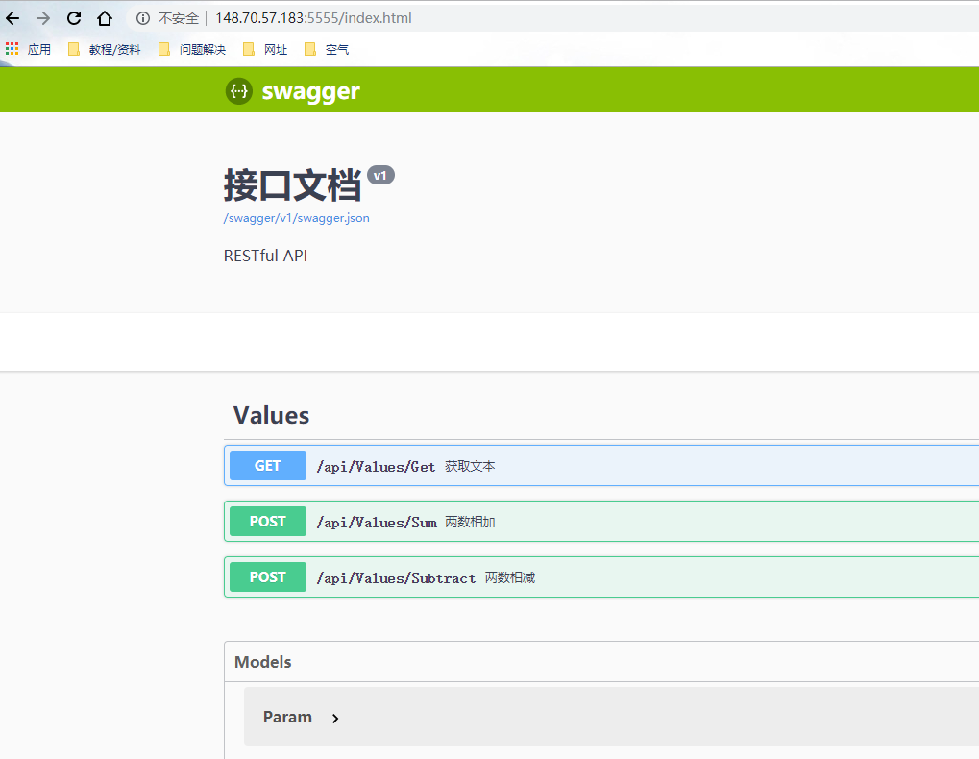Click the browser home icon
979x759 pixels.
pyautogui.click(x=104, y=17)
